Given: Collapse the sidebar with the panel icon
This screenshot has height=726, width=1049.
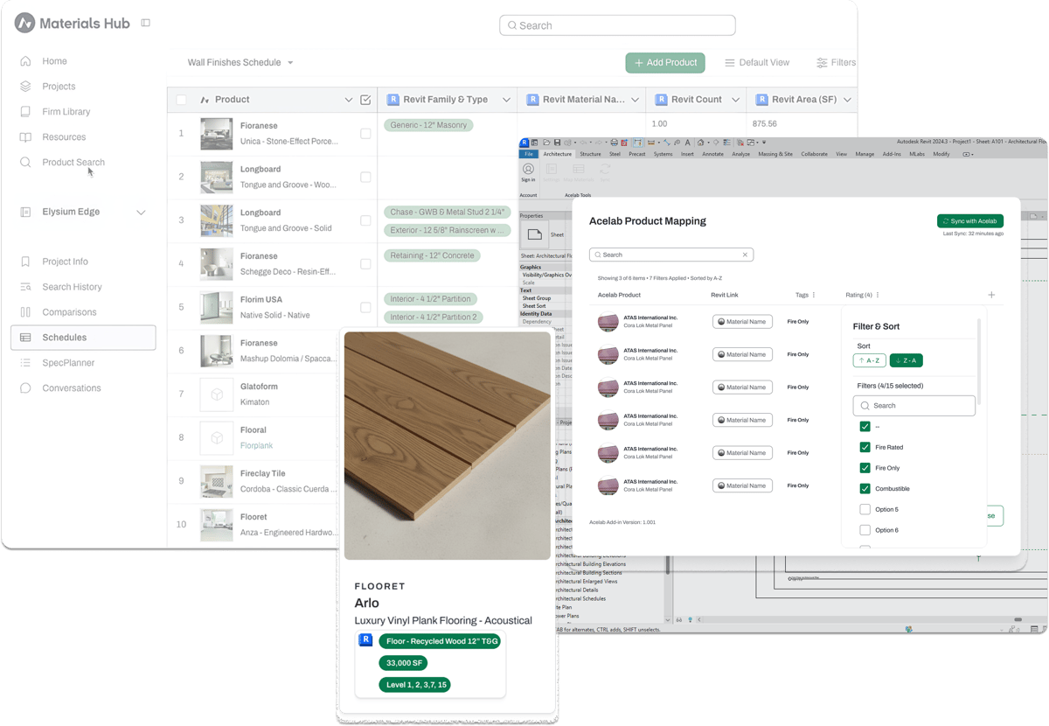Looking at the screenshot, I should (x=145, y=23).
